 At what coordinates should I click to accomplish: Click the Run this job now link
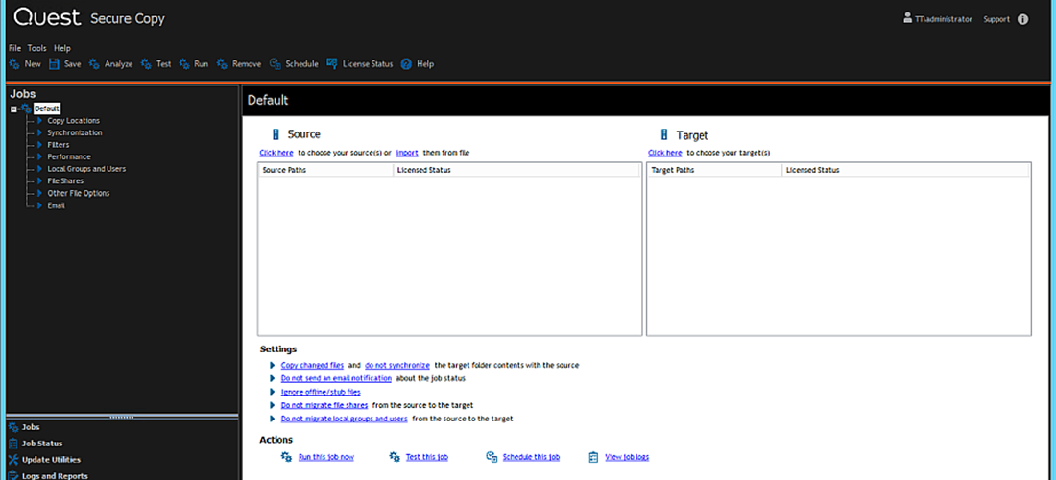[x=326, y=457]
